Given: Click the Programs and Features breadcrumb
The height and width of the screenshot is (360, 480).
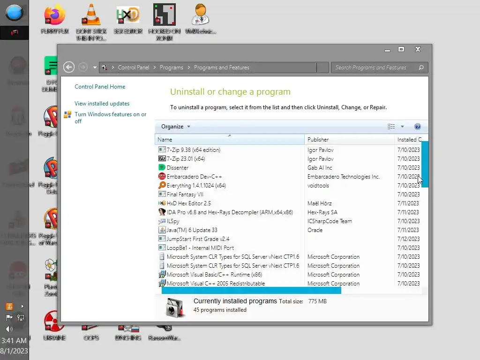Looking at the screenshot, I should [222, 67].
